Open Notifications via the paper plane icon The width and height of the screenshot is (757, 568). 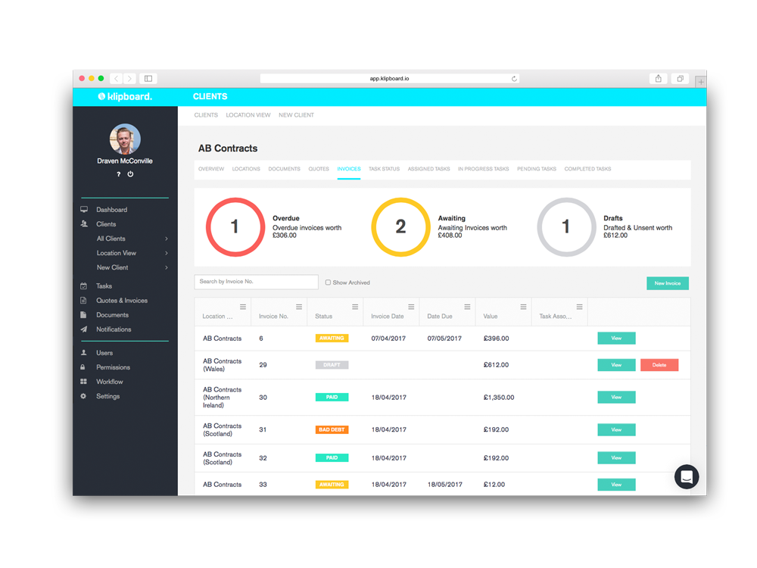click(83, 329)
